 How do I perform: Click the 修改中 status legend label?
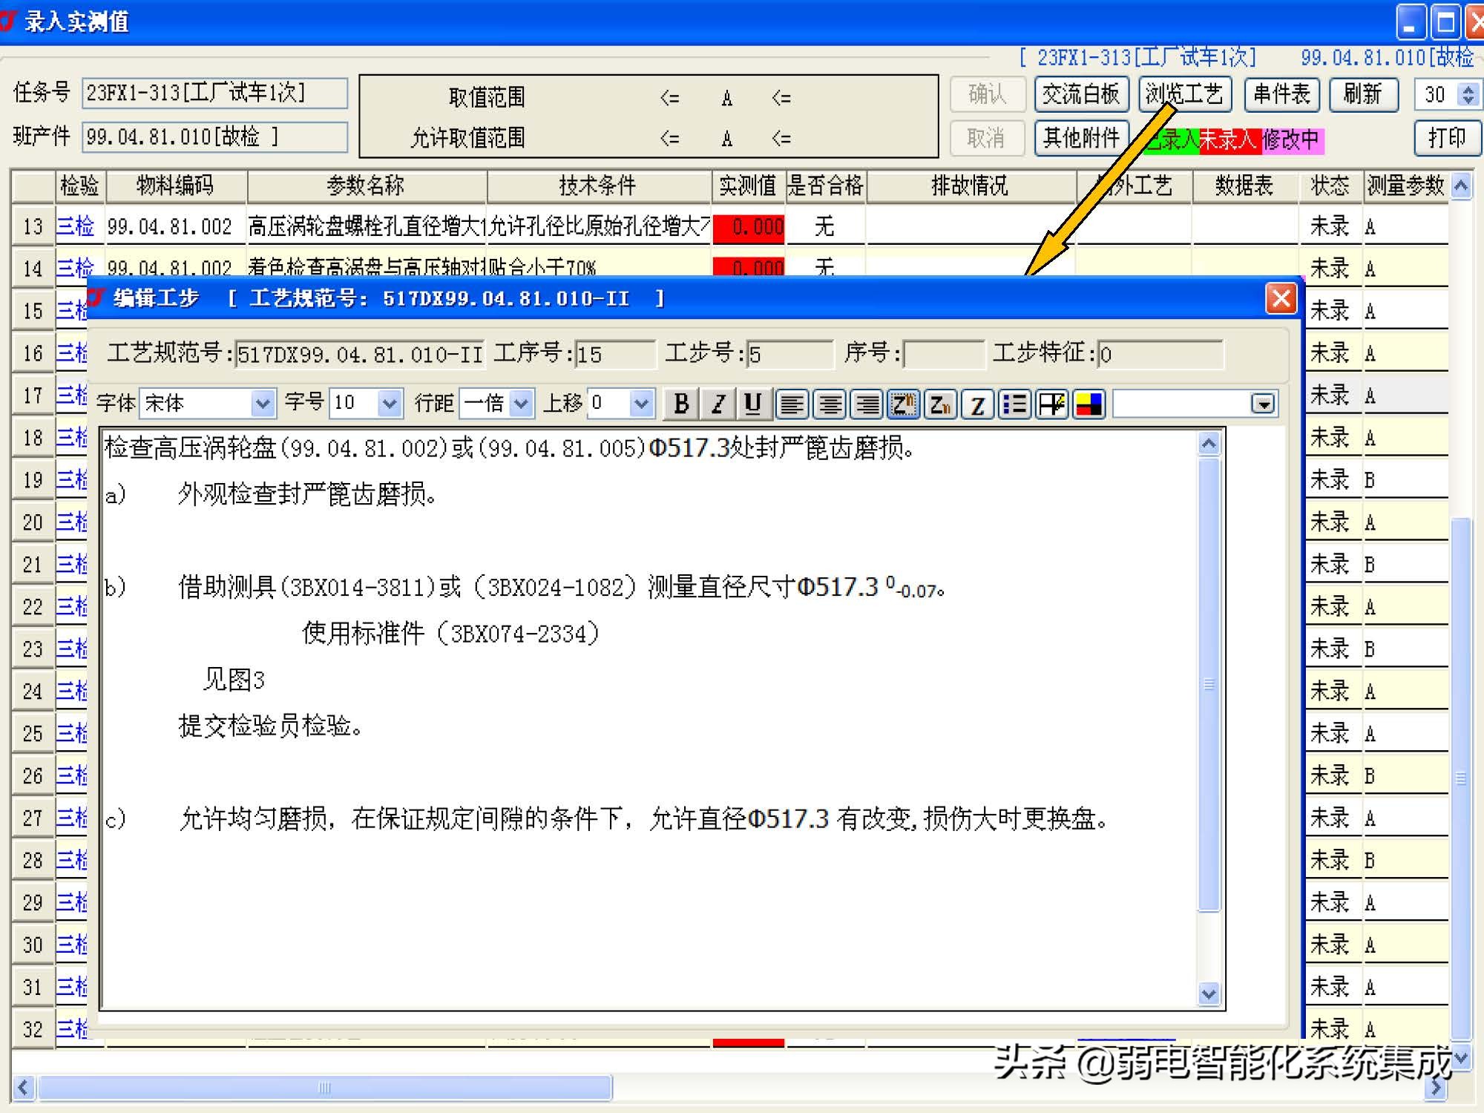pos(1292,139)
